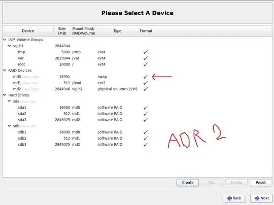Toggle format checkmark for md2 row
Image resolution: width=274 pixels, height=205 pixels.
[146, 89]
